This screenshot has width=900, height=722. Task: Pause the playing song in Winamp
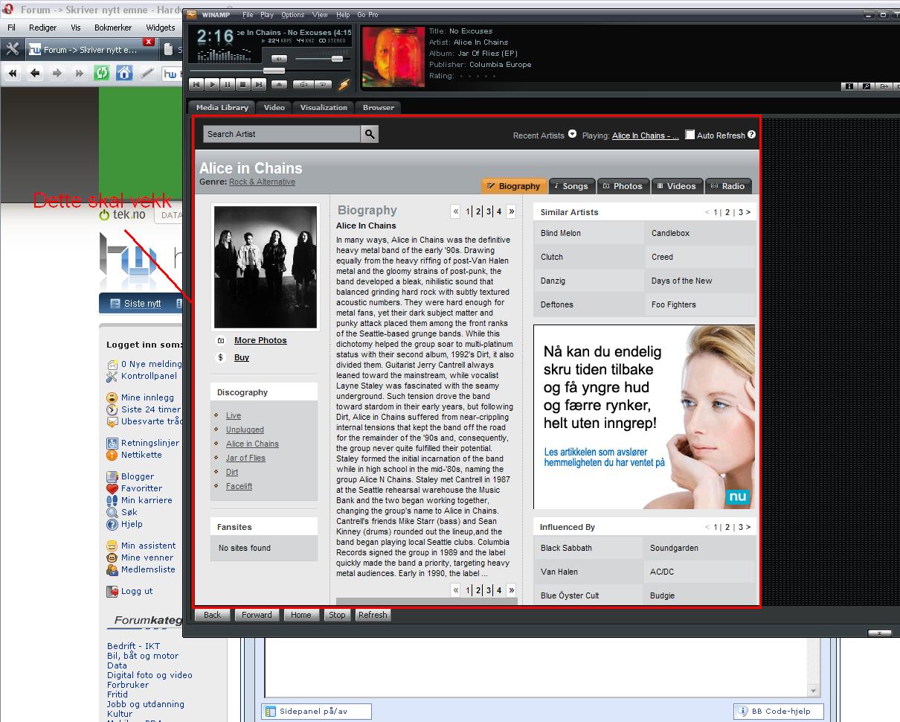point(228,85)
